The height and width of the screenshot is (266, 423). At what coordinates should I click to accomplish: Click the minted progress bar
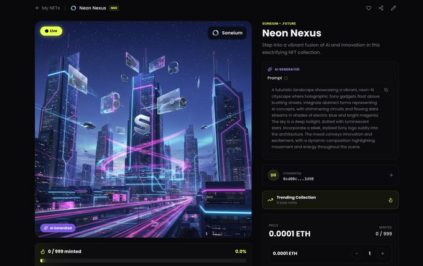(x=143, y=260)
